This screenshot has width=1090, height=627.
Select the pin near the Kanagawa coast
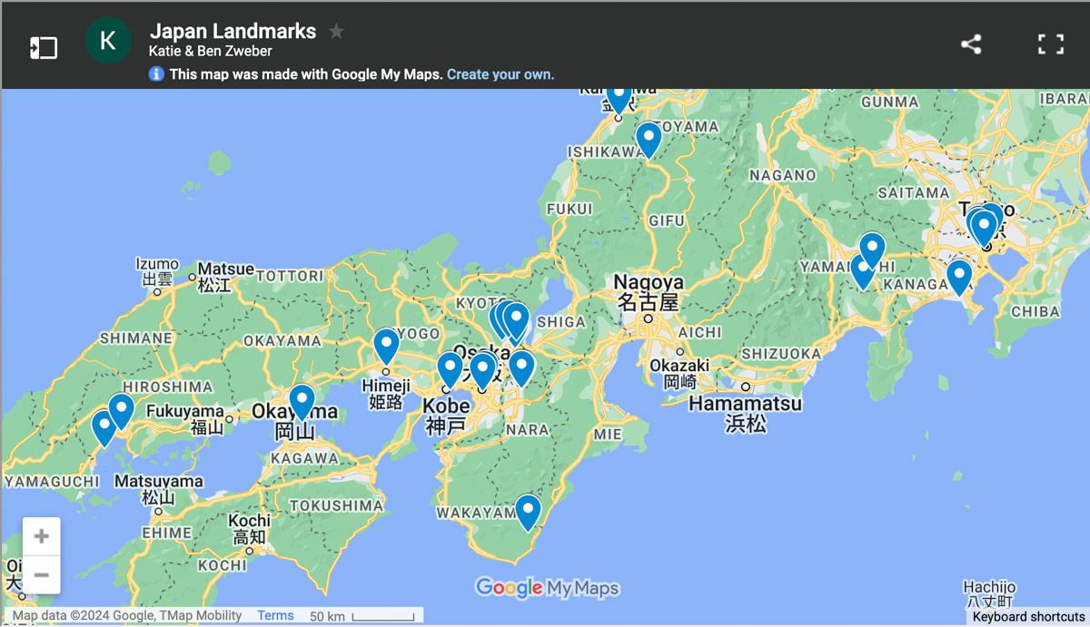pos(958,275)
